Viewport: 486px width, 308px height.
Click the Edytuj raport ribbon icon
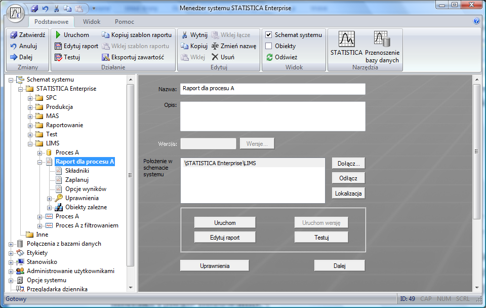pyautogui.click(x=58, y=46)
